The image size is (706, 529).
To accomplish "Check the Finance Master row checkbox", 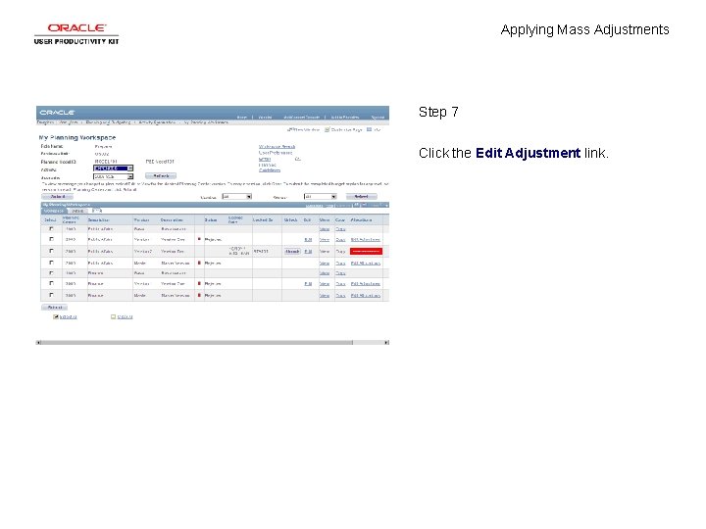I will pyautogui.click(x=51, y=295).
